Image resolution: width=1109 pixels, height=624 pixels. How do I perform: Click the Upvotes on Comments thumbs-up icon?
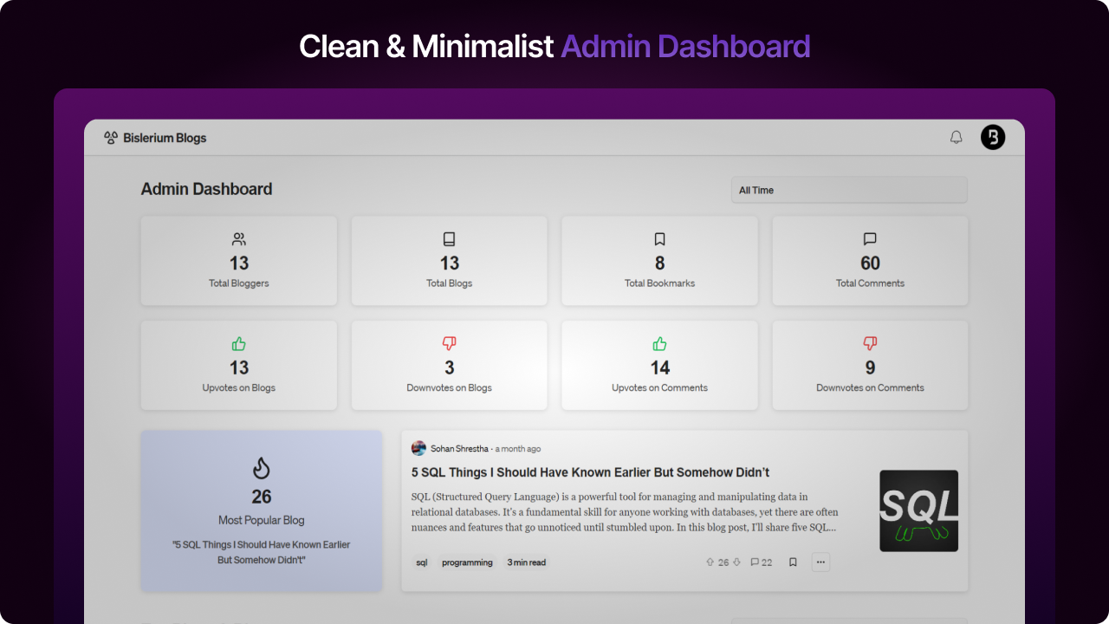(659, 344)
